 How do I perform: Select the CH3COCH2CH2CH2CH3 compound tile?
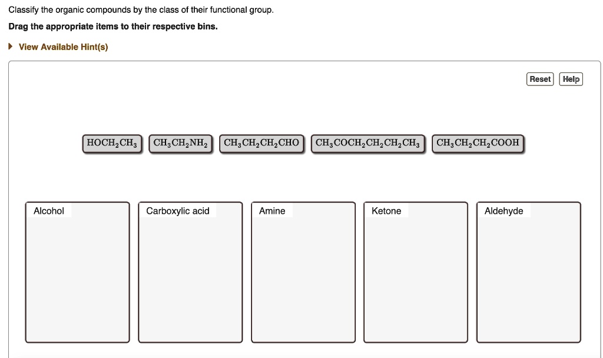coord(367,142)
